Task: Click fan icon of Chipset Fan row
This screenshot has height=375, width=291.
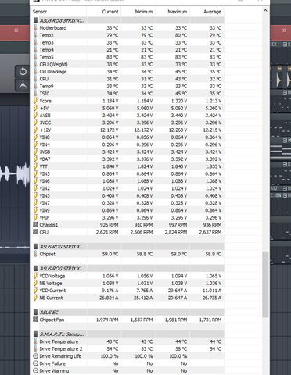Action: pyautogui.click(x=36, y=320)
